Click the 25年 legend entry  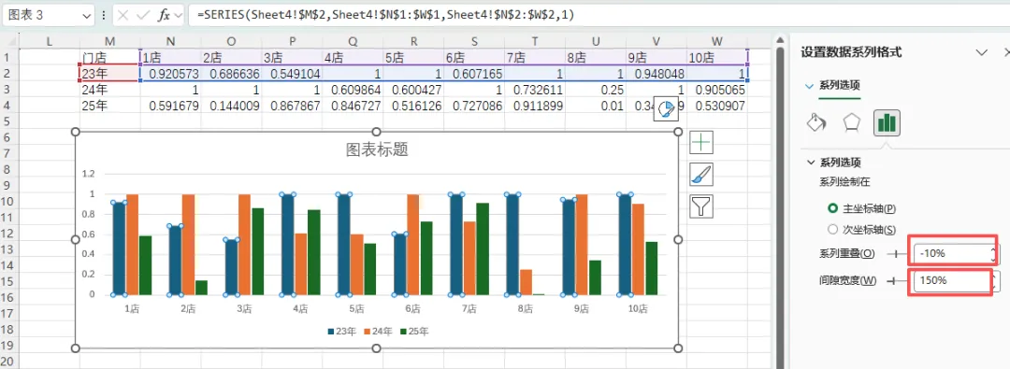point(415,332)
